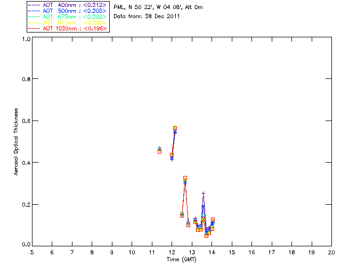341x273 pixels.
Task: Click the x-axis tick label '12'
Action: click(172, 252)
